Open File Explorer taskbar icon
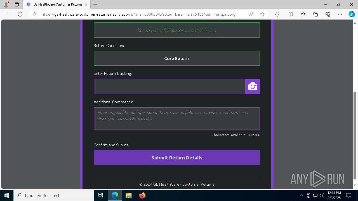 pos(129,195)
